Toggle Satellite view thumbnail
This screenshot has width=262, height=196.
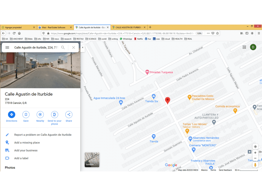pyautogui.click(x=92, y=160)
